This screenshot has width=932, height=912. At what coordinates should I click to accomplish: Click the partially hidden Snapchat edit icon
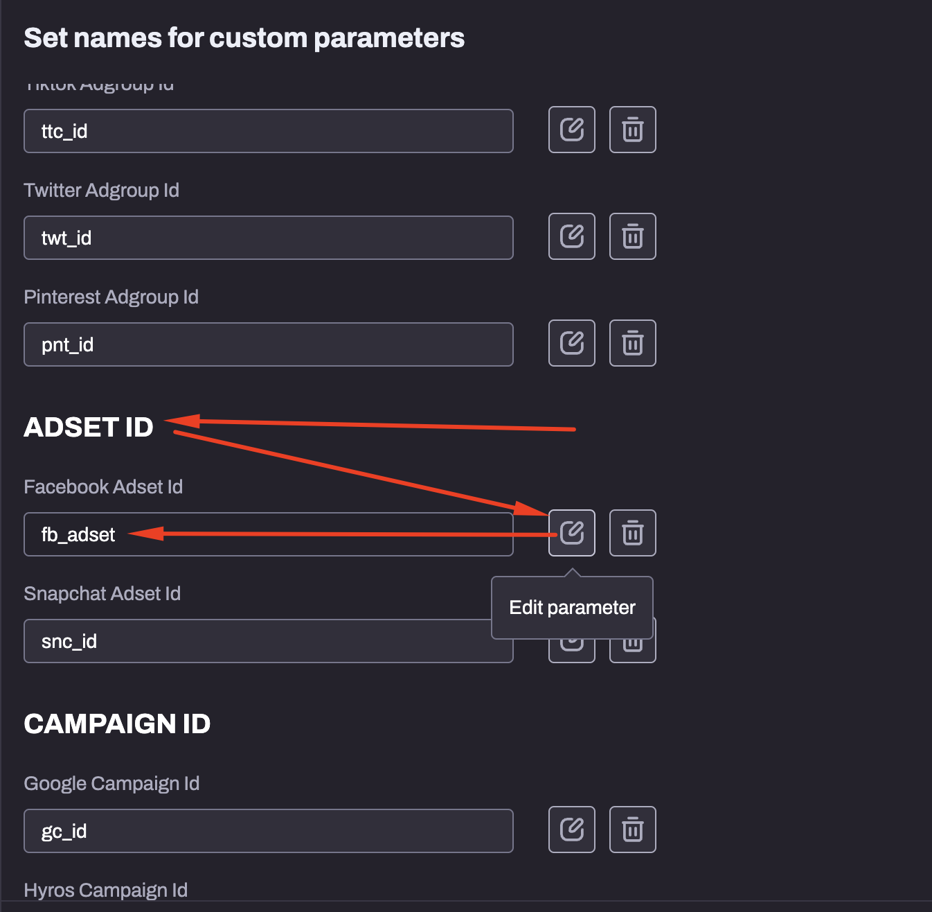pyautogui.click(x=571, y=644)
